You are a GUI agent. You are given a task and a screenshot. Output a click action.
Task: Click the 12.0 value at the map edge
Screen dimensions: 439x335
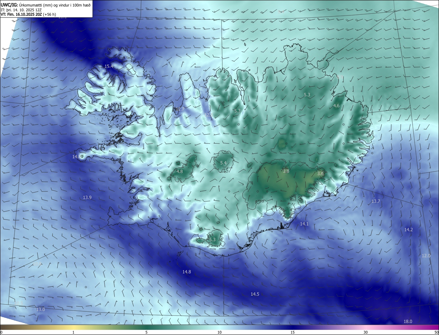(426, 256)
